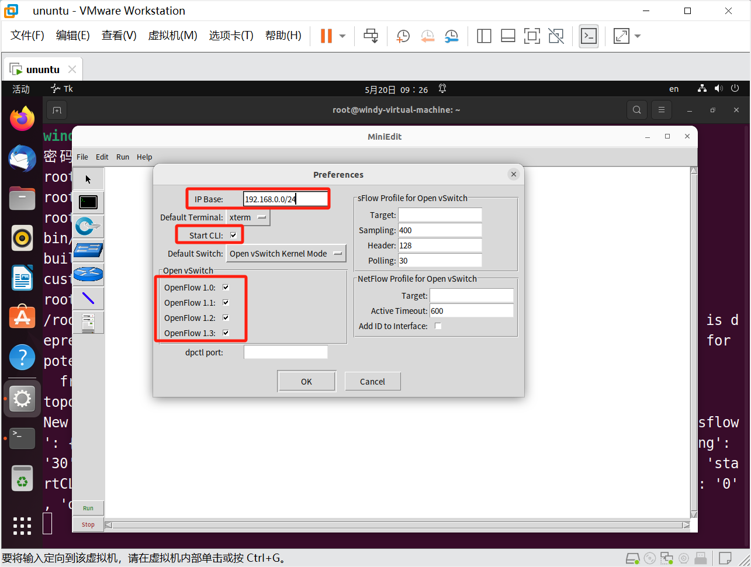Screen dimensions: 751x567
Task: Open Firefox from the Ubuntu dock
Action: pos(22,119)
